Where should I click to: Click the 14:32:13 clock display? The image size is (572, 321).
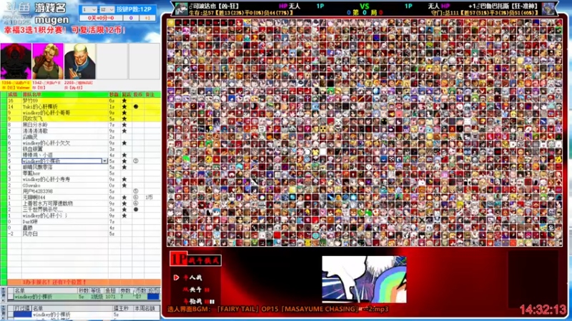tap(543, 310)
